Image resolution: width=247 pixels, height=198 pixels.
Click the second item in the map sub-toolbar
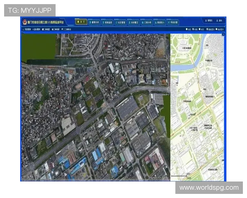[36, 30]
